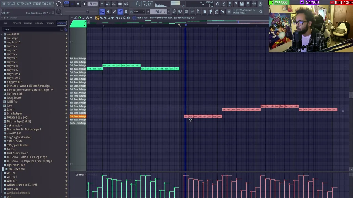Open the piano roll main menu arrow
Viewport: 353px width, 198px height.
pos(71,18)
